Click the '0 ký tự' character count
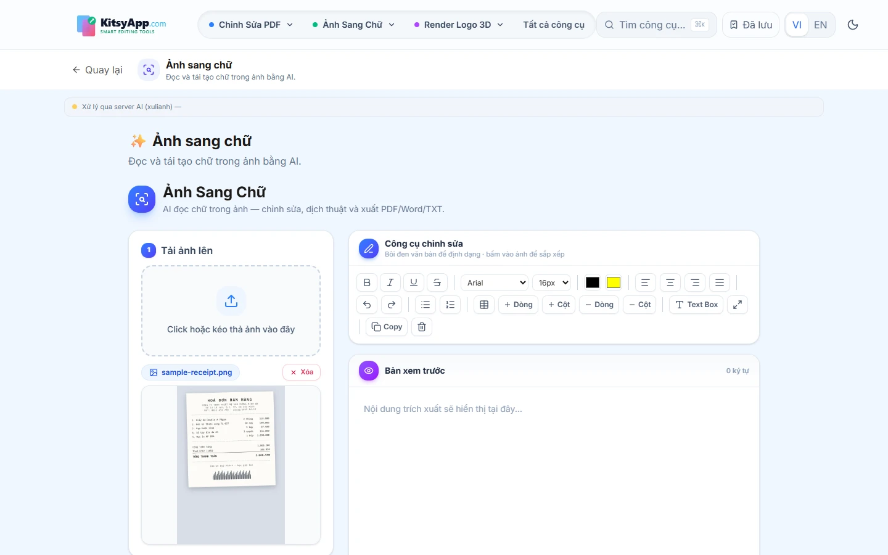Screen dimensions: 888x555 738,371
